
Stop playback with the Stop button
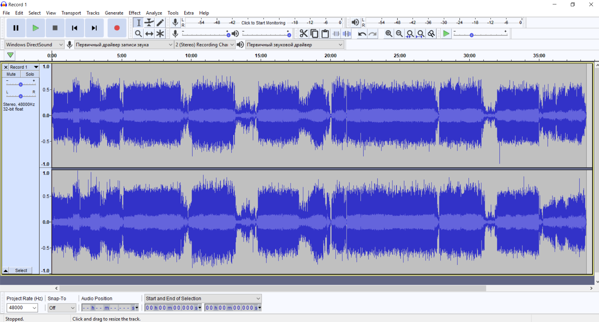coord(55,28)
